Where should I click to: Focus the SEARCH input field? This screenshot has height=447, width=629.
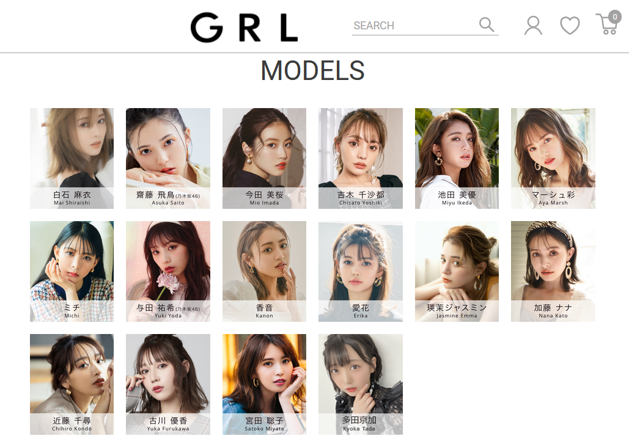pyautogui.click(x=415, y=26)
